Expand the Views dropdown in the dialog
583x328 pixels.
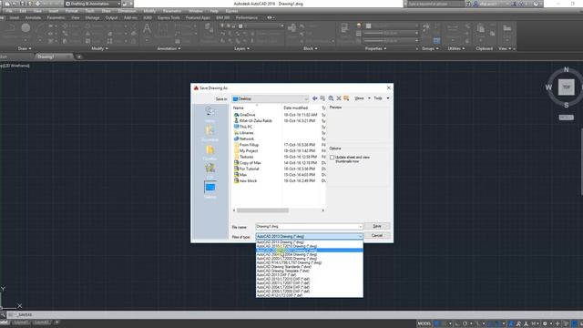tap(369, 98)
